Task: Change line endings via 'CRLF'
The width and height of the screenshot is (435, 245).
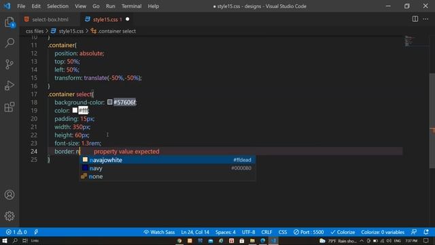Action: [266, 232]
